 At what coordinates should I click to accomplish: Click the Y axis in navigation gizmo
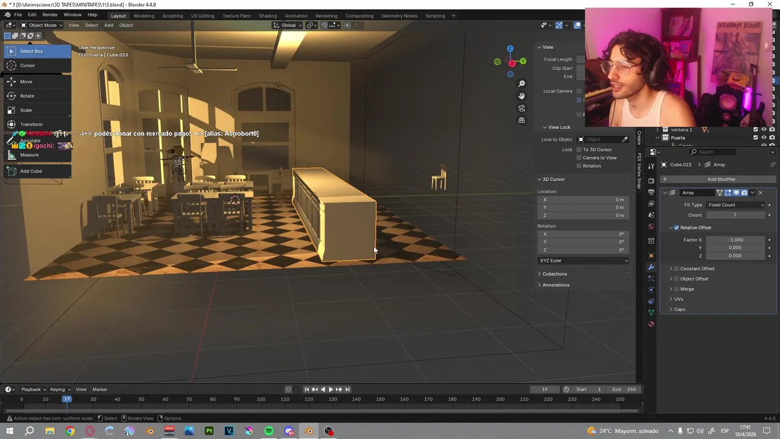[x=523, y=62]
